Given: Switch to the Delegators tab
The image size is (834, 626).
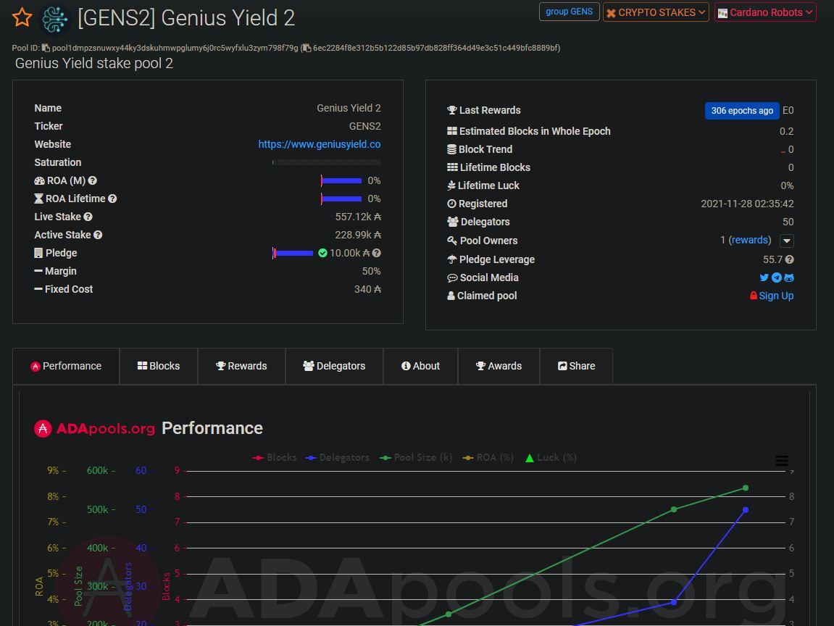Looking at the screenshot, I should [x=334, y=366].
